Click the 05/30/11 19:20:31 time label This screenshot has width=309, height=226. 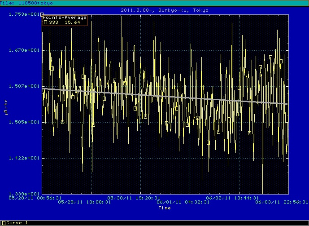[x=134, y=197]
